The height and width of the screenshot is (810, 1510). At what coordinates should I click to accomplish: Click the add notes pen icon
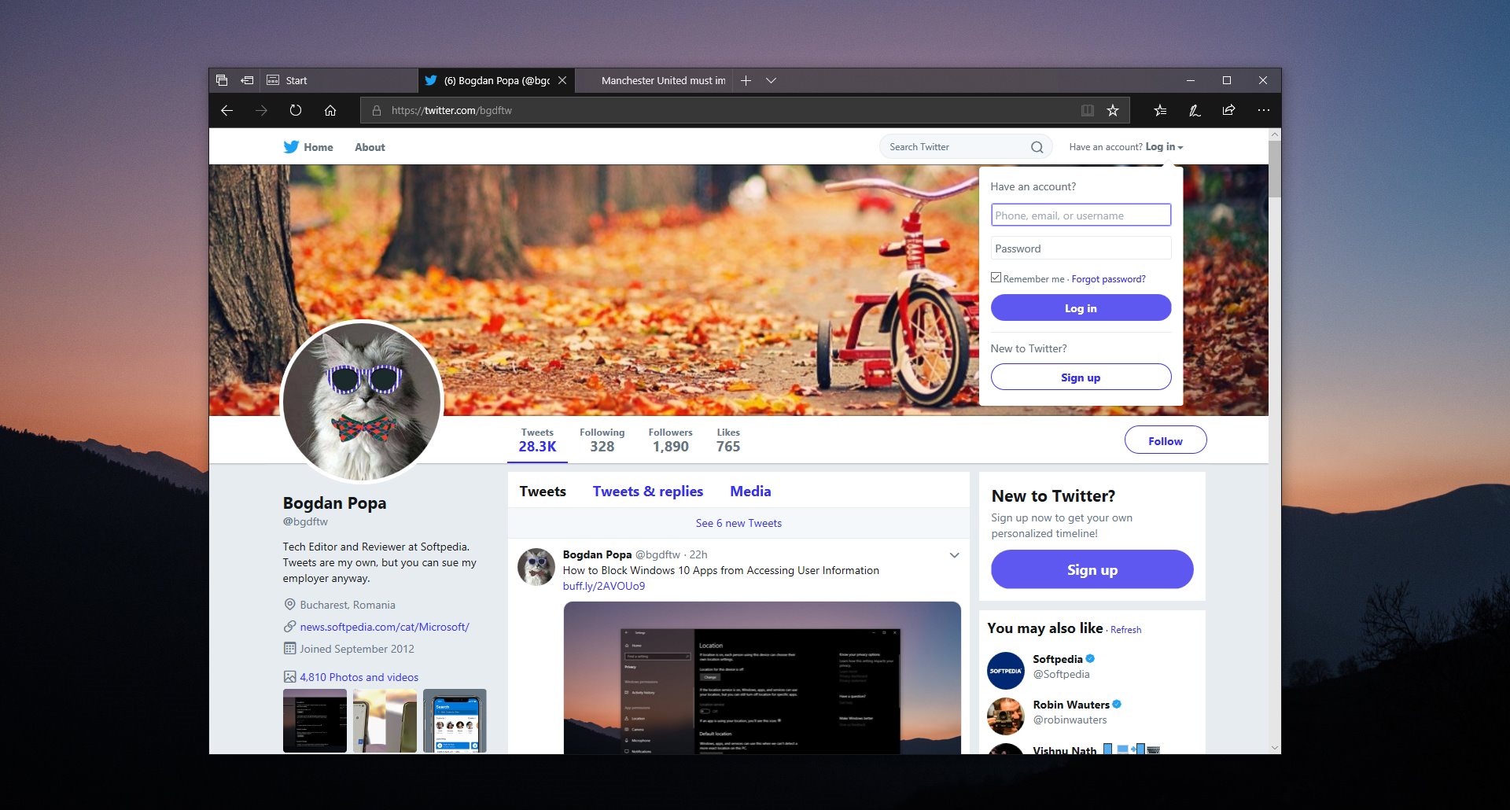[x=1195, y=111]
